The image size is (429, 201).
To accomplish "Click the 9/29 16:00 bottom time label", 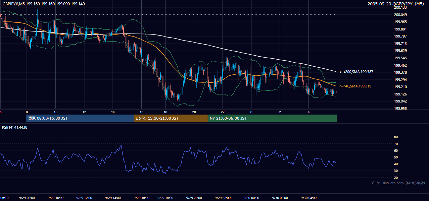I will 141,198.
